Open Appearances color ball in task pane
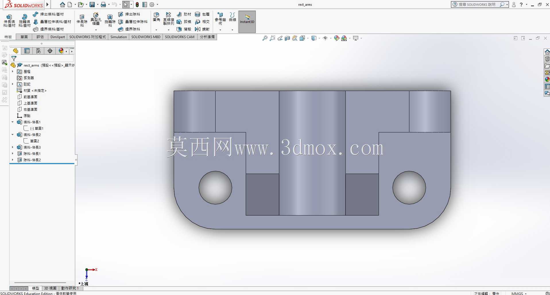 click(x=547, y=79)
